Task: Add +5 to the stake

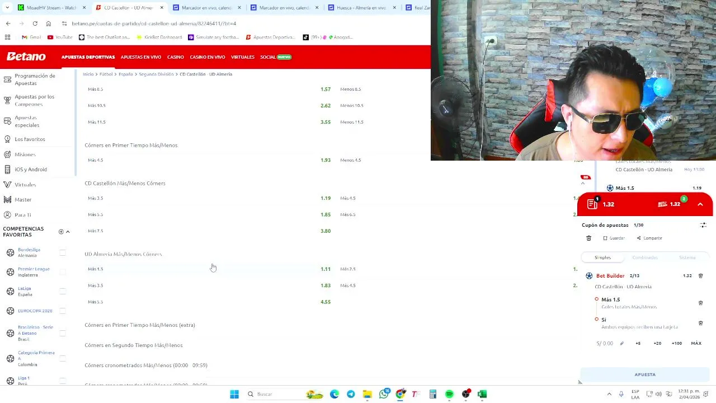Action: pos(638,343)
